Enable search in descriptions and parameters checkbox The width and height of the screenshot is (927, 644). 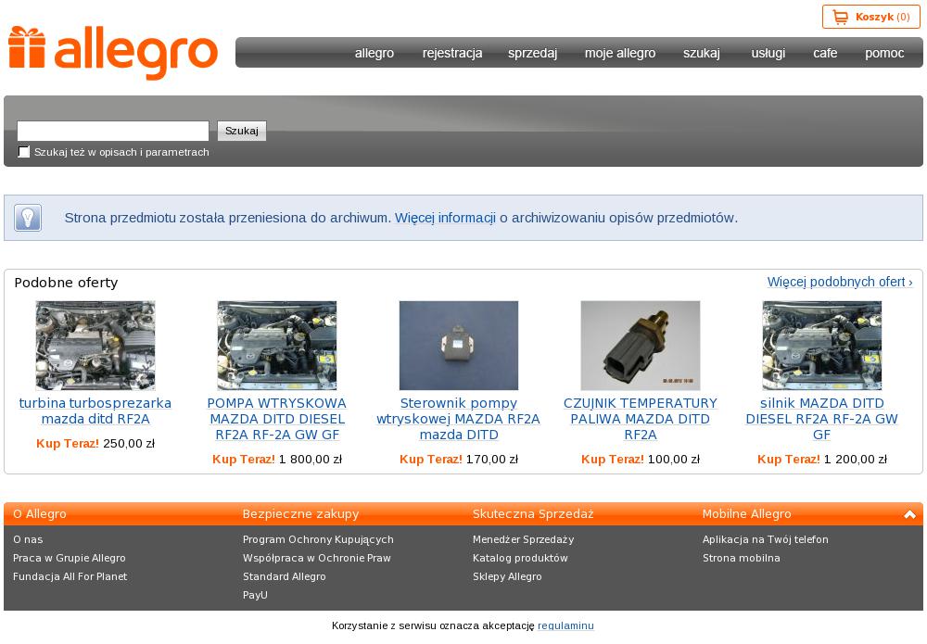click(24, 152)
